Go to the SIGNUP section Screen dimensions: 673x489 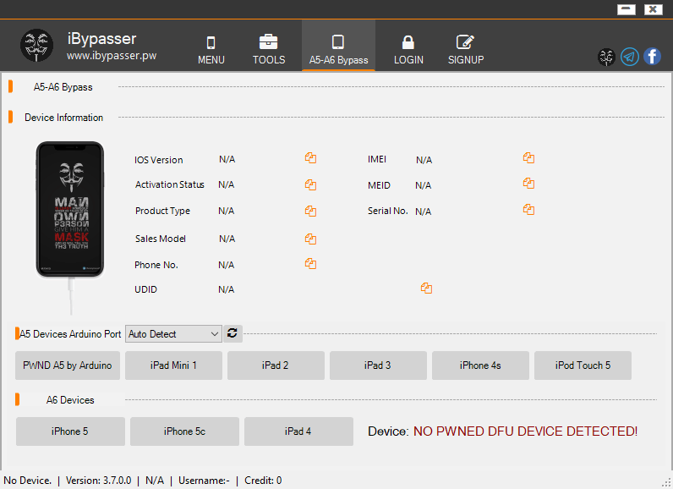pyautogui.click(x=465, y=50)
